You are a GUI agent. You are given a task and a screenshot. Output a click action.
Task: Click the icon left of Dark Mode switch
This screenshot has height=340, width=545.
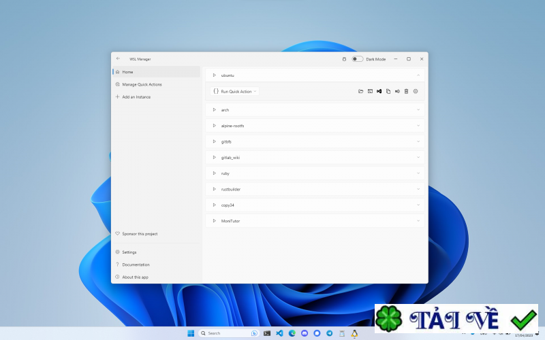(x=344, y=59)
